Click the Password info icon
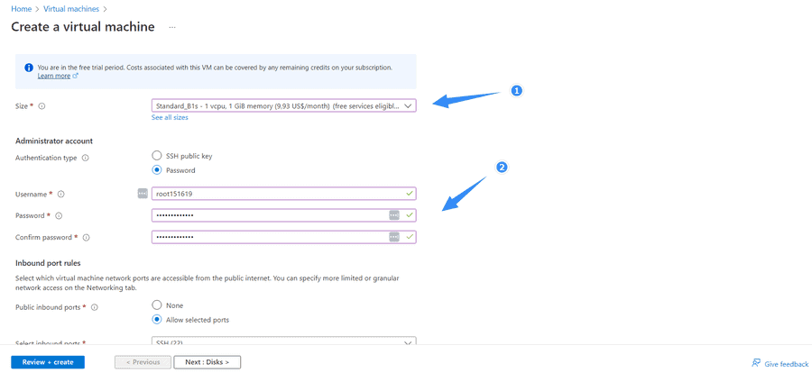The height and width of the screenshot is (382, 812). [59, 215]
